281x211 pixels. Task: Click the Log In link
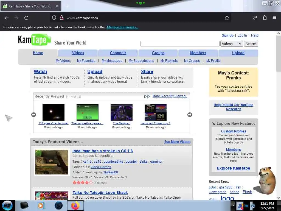click(242, 35)
